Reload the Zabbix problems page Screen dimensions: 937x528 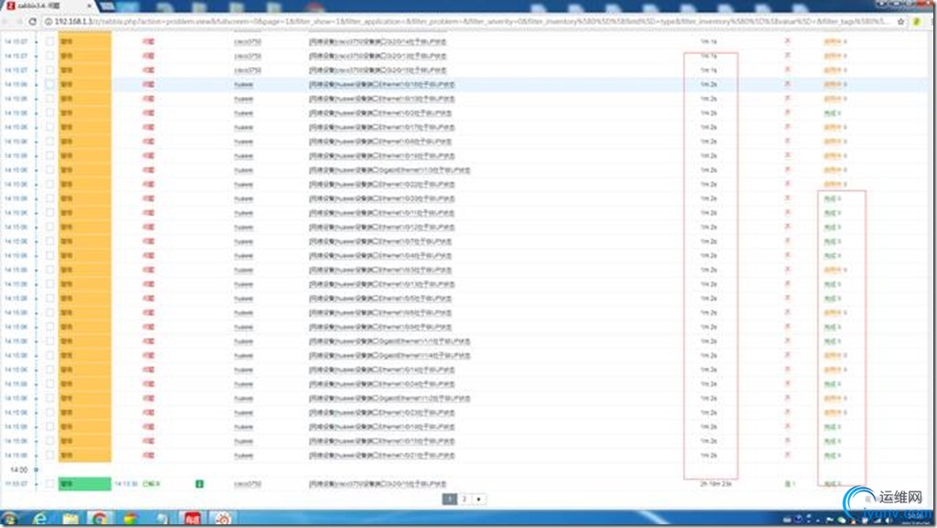pos(32,21)
